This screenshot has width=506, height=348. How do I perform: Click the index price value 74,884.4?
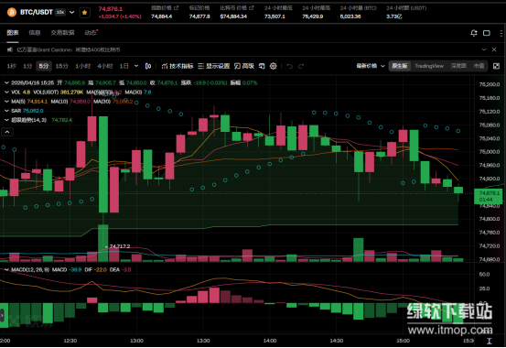point(162,16)
